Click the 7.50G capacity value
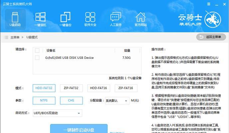 126,58
